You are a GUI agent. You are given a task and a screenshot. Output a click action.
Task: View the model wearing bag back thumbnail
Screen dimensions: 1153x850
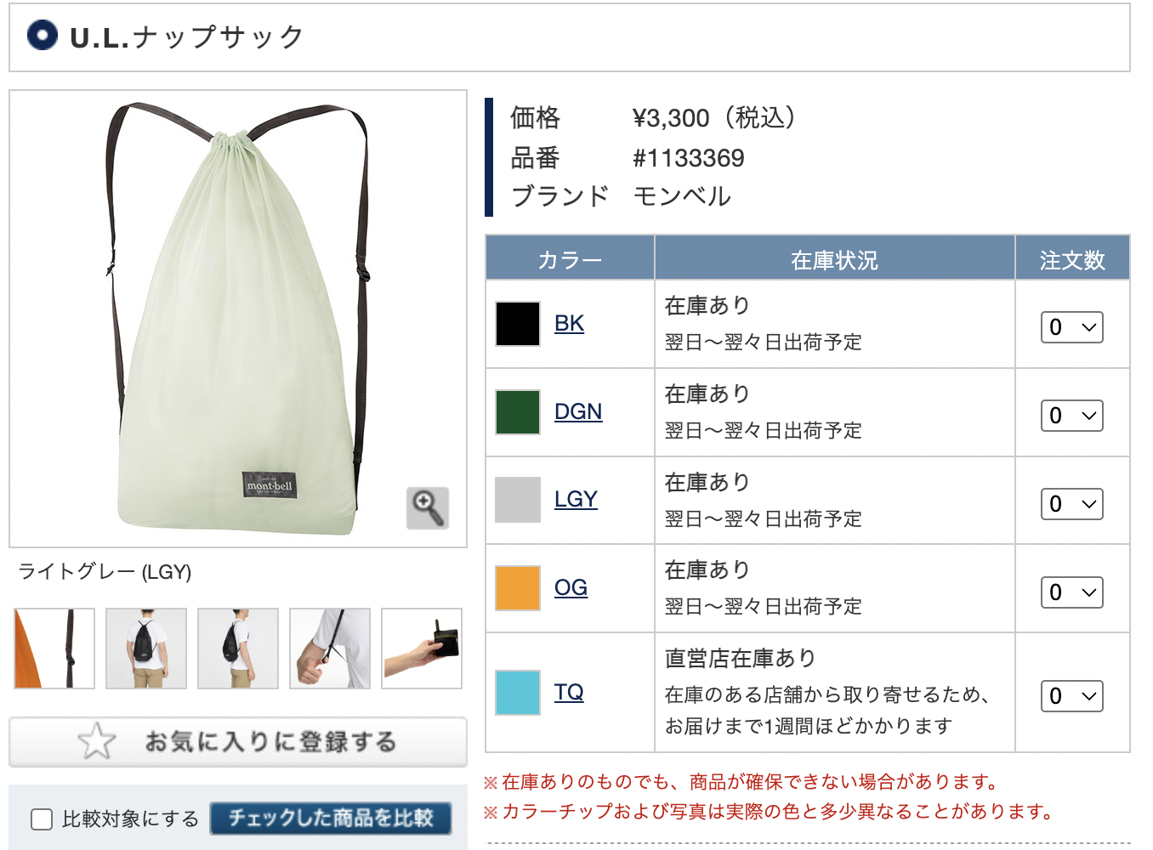pos(146,649)
